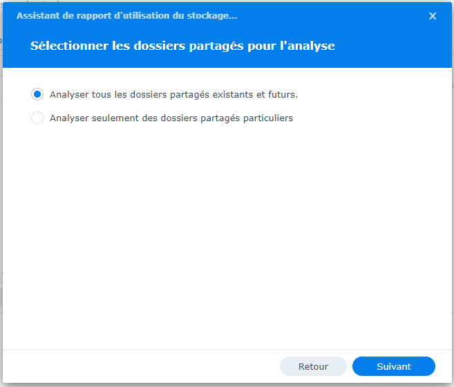Click label 'Analyser seulement des dossiers partagés particuliers'
The width and height of the screenshot is (454, 387).
pos(171,118)
